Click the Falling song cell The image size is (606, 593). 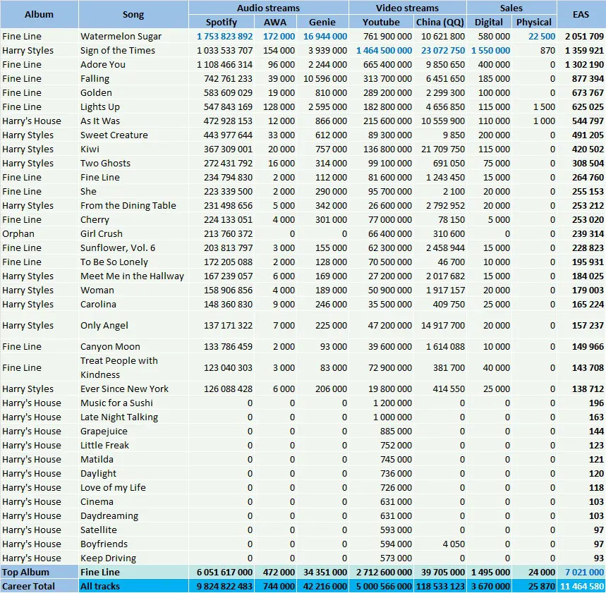click(133, 78)
